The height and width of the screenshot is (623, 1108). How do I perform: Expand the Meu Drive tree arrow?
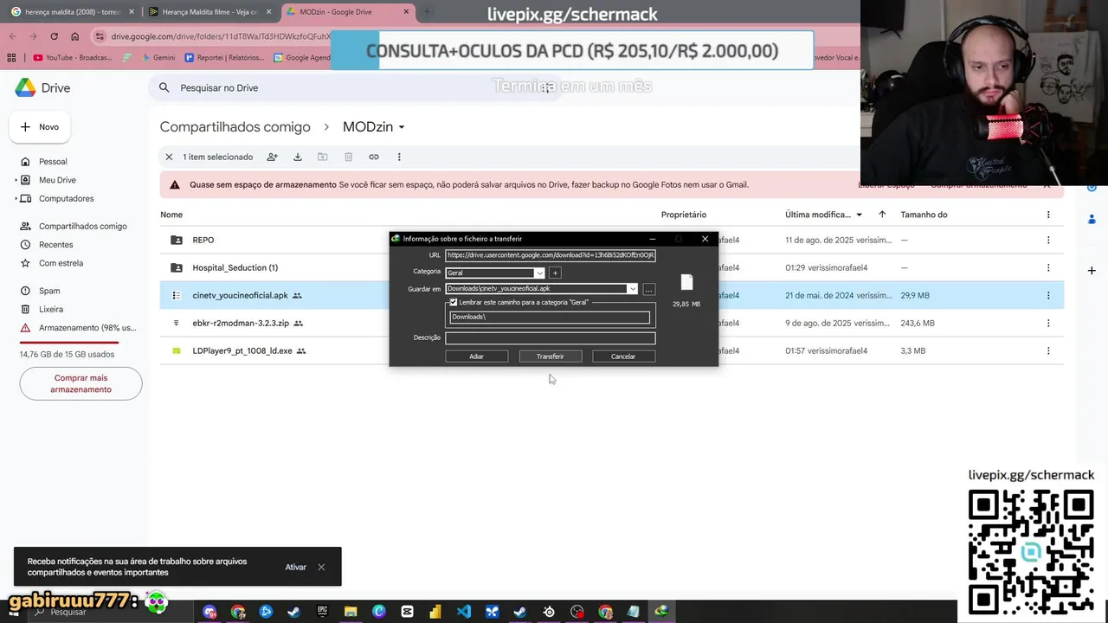pyautogui.click(x=16, y=180)
